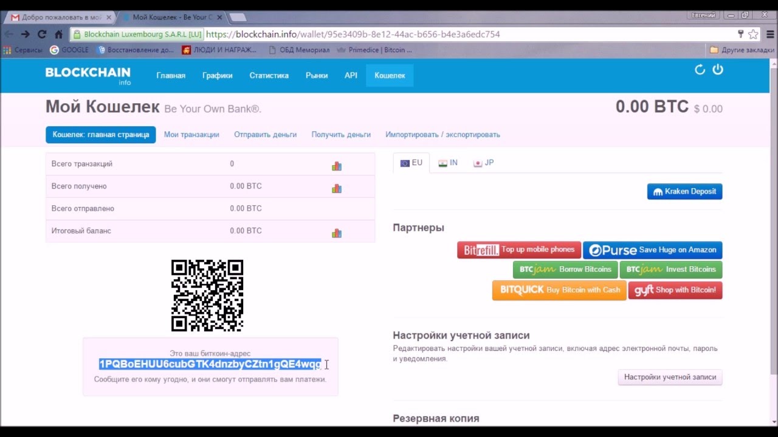The image size is (778, 437).
Task: Click the Kraken Deposit button
Action: (684, 191)
